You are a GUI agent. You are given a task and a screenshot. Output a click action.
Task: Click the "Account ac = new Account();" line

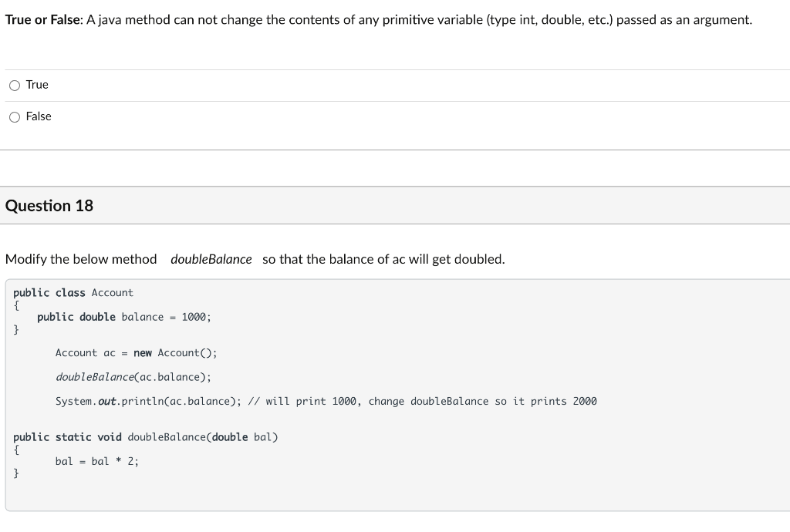point(136,353)
